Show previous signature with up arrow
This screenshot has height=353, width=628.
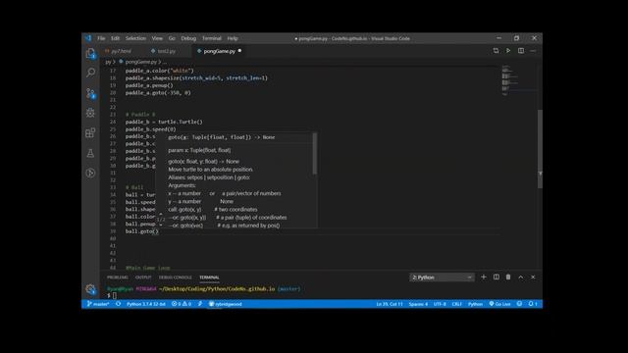(x=161, y=215)
